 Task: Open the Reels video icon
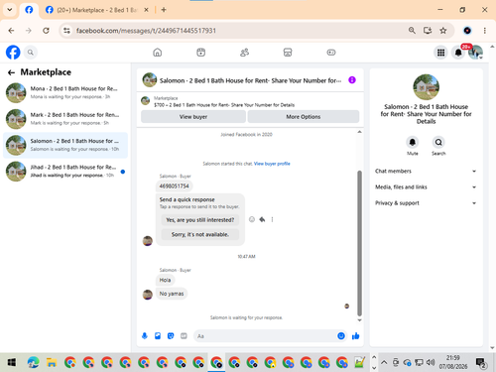click(200, 53)
